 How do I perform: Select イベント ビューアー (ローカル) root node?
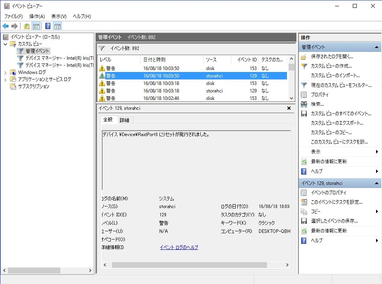(x=35, y=37)
